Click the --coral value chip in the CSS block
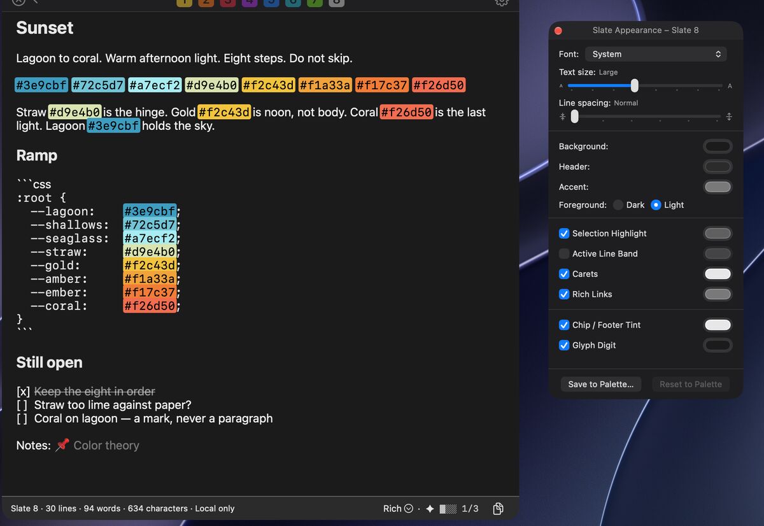The height and width of the screenshot is (526, 764). [150, 306]
